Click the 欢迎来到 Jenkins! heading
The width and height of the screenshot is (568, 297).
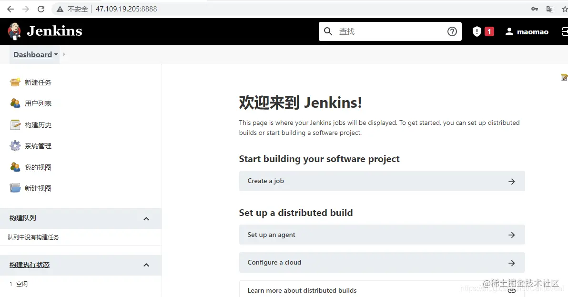coord(300,102)
